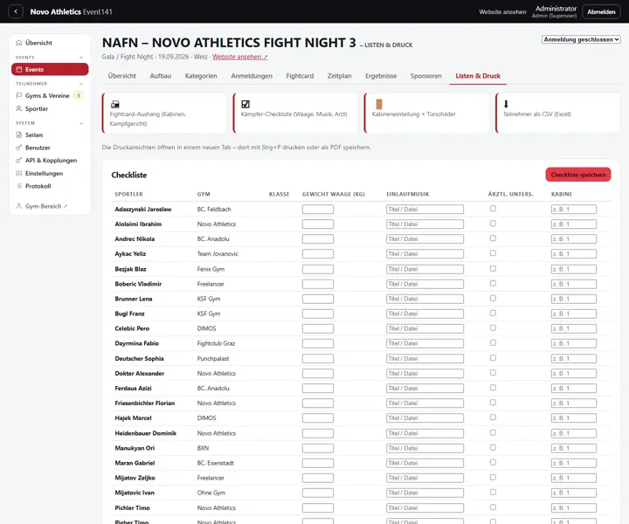Switch to the Fightcard tab
Image resolution: width=629 pixels, height=524 pixels.
point(300,76)
